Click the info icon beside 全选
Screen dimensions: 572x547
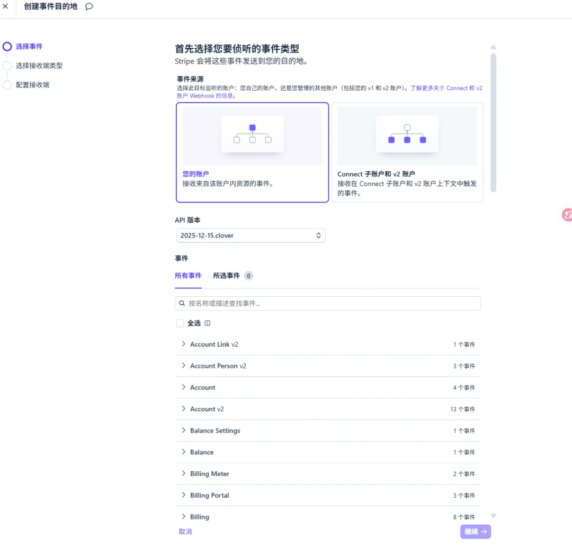pos(208,323)
